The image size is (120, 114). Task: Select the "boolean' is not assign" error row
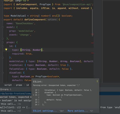point(16,101)
